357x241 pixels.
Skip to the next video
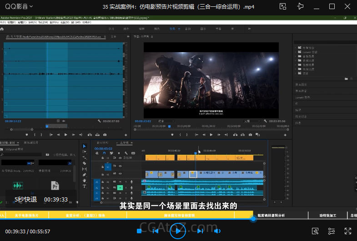pyautogui.click(x=200, y=231)
